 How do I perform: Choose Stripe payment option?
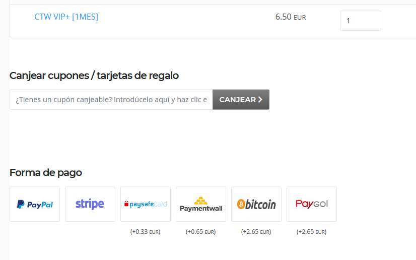coord(90,204)
